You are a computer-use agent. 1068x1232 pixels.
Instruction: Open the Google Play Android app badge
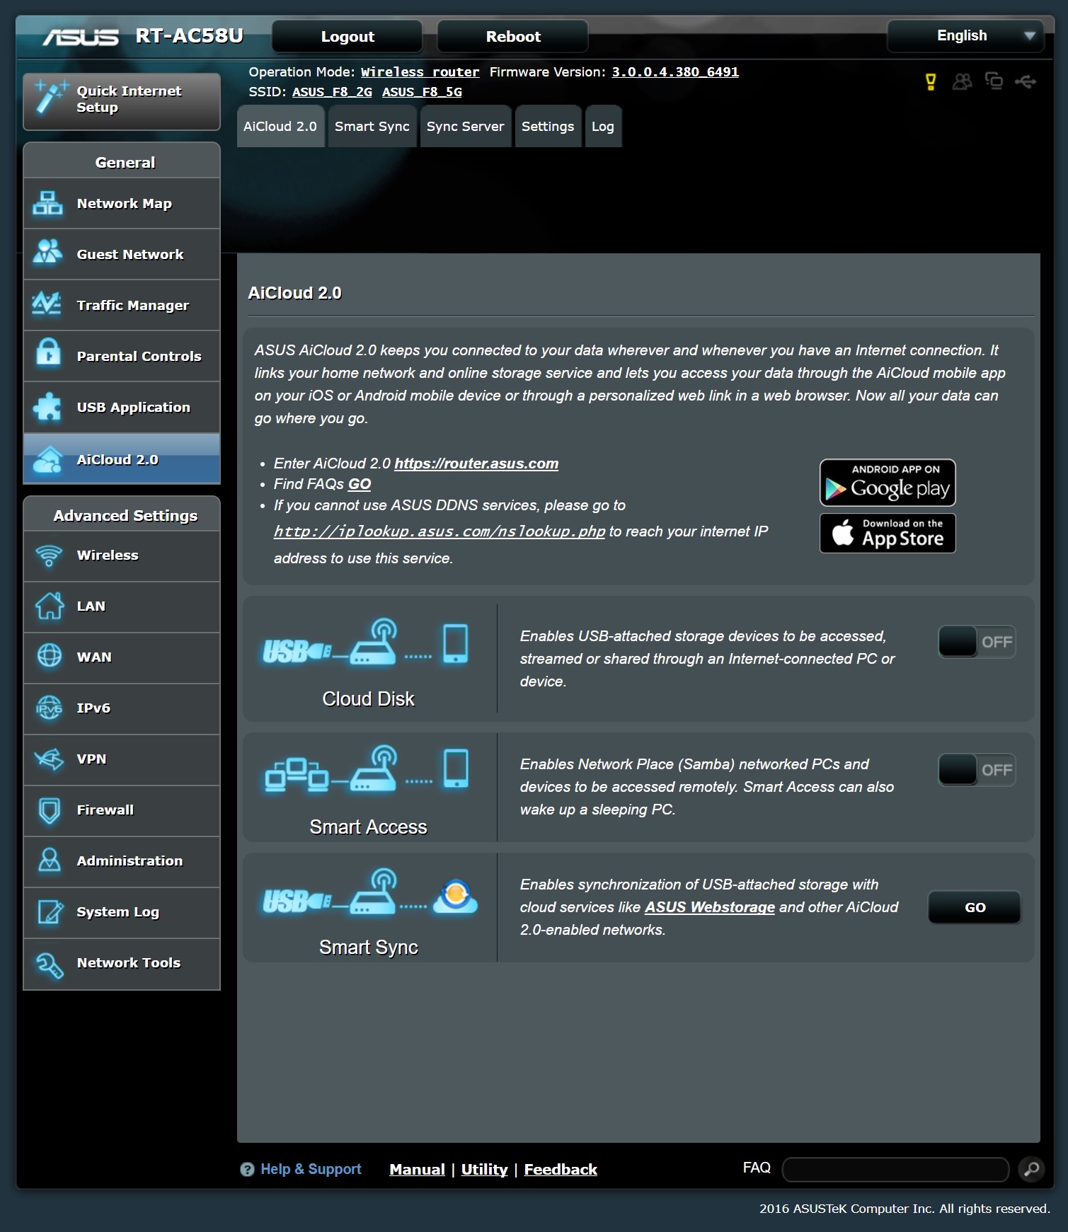(x=888, y=483)
